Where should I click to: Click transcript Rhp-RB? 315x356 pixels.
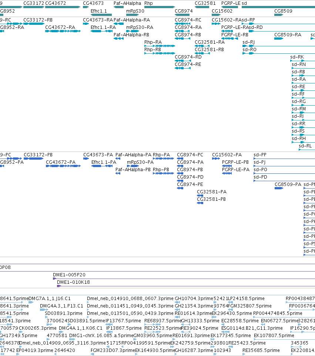[x=153, y=50]
